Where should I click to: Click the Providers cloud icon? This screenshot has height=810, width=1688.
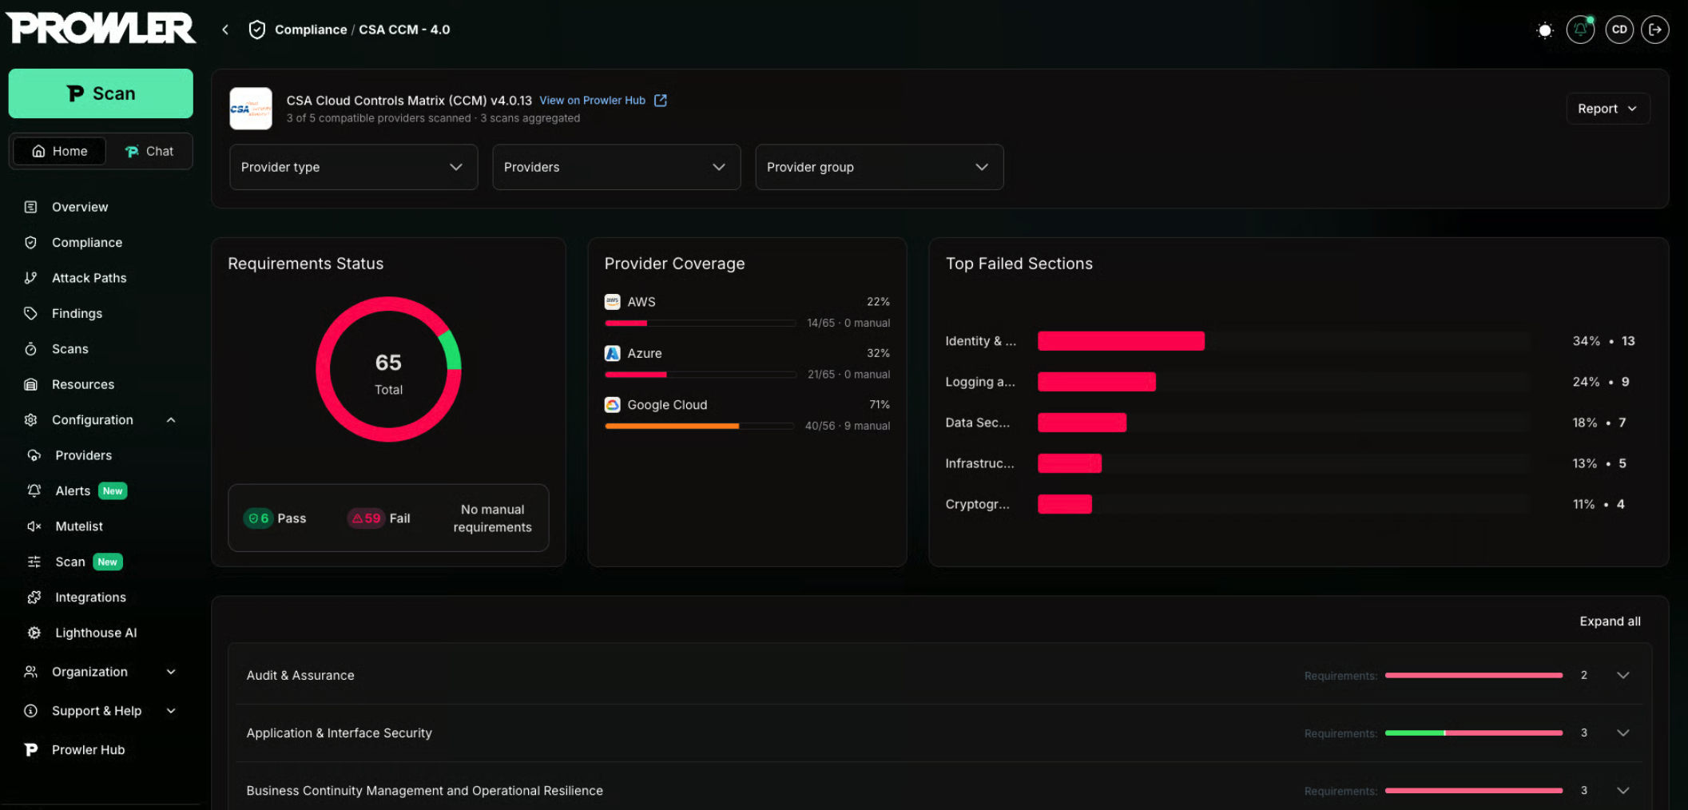[x=34, y=455]
